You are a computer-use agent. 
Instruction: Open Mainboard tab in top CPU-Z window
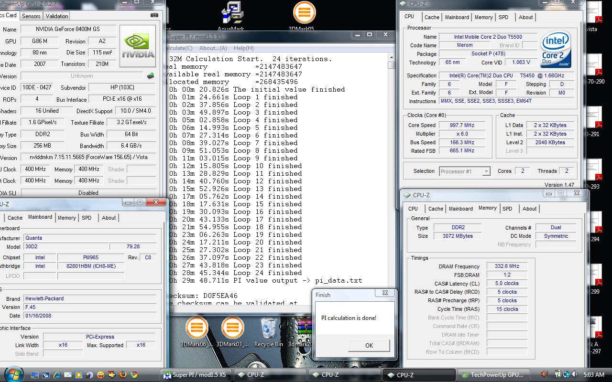point(457,17)
